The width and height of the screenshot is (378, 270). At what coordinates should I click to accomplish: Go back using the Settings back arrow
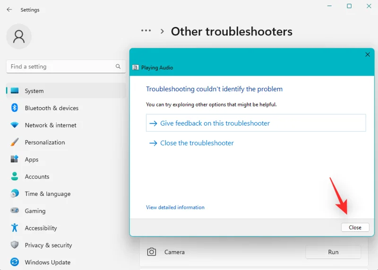coord(9,9)
